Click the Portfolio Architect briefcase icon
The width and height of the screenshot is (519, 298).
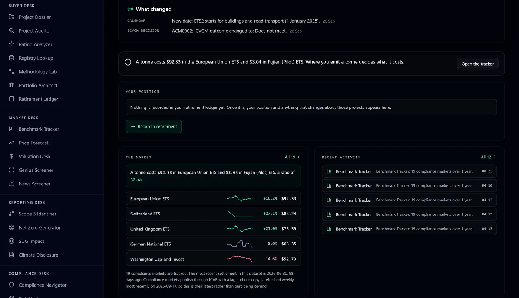click(11, 85)
